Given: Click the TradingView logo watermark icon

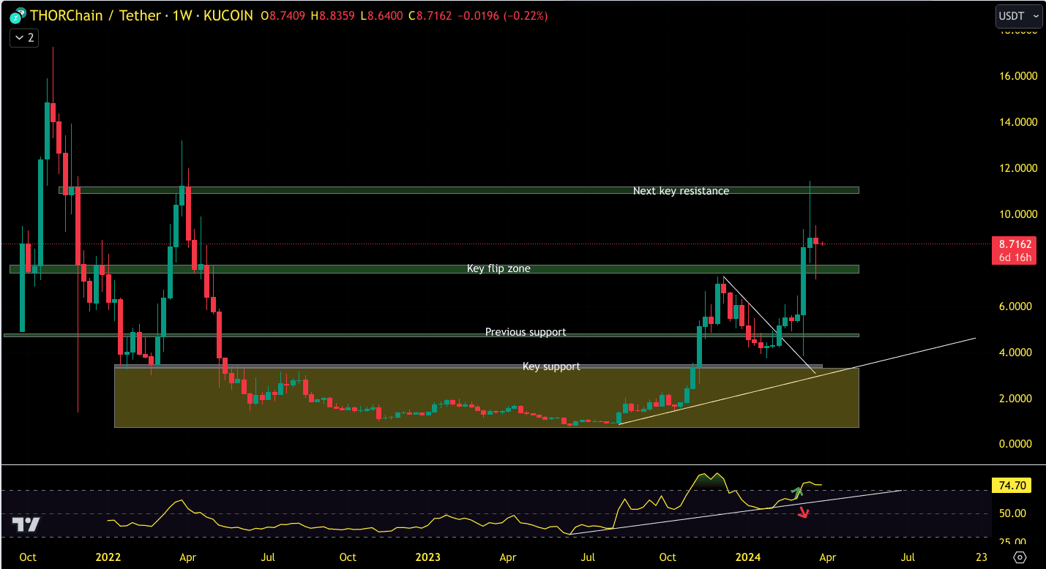Looking at the screenshot, I should point(25,524).
